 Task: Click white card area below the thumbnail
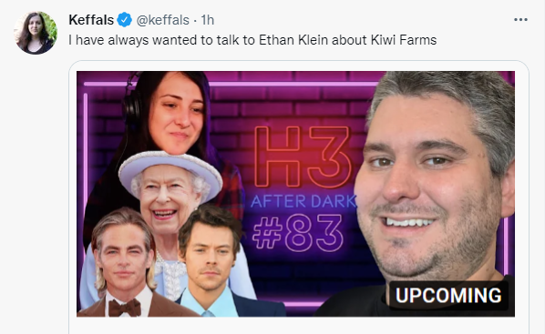click(299, 326)
